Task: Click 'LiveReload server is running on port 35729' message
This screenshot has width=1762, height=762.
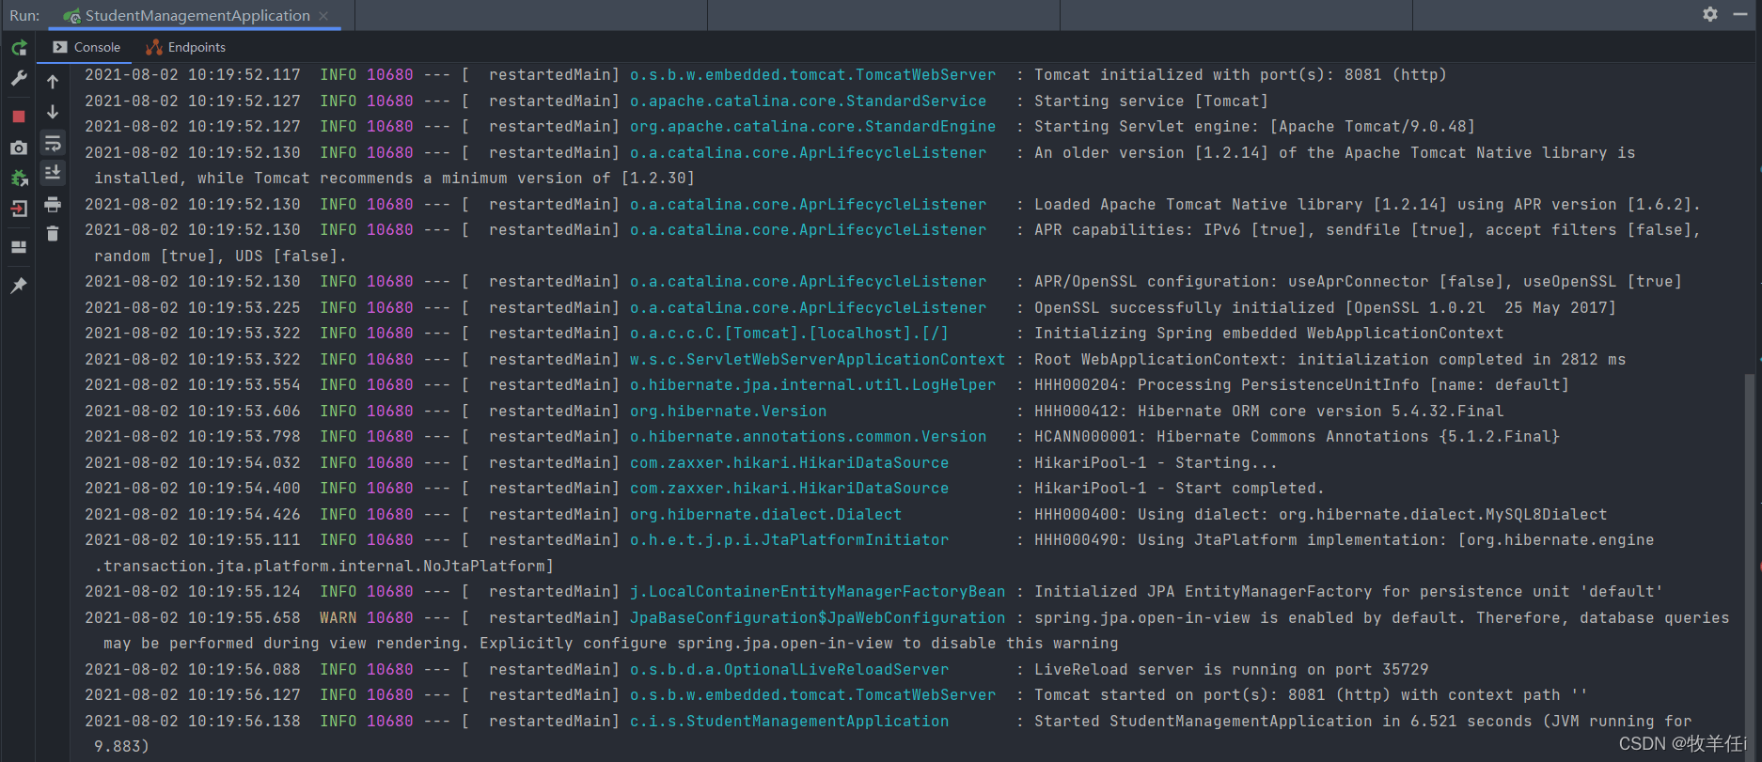Action: point(1231,669)
